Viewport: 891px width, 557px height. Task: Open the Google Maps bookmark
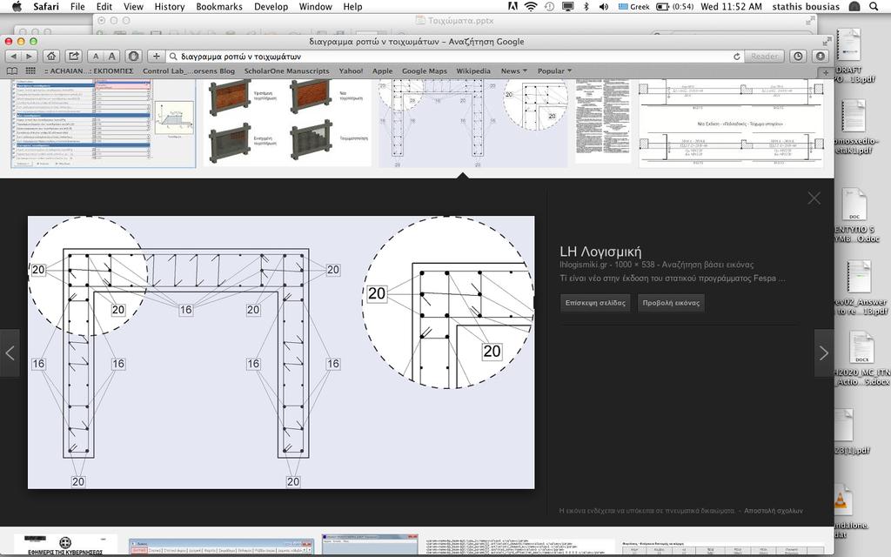click(425, 71)
